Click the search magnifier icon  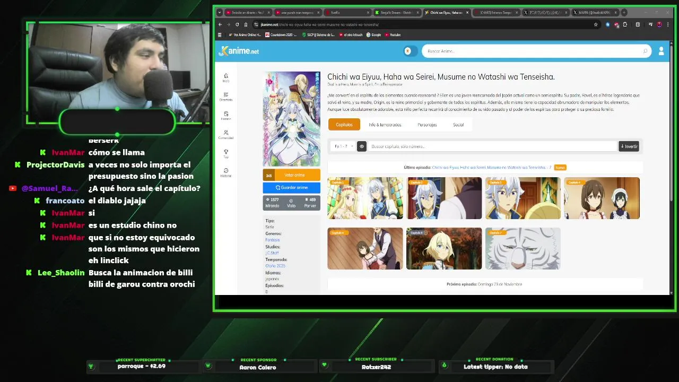[645, 51]
